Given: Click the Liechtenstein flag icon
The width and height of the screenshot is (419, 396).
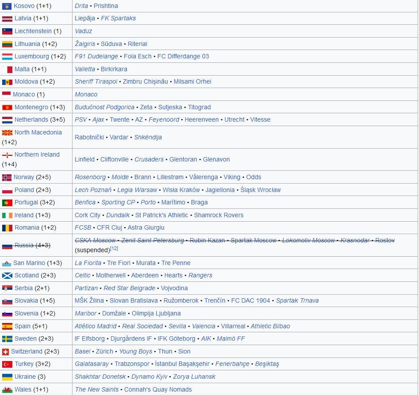Looking at the screenshot, I should tap(7, 31).
